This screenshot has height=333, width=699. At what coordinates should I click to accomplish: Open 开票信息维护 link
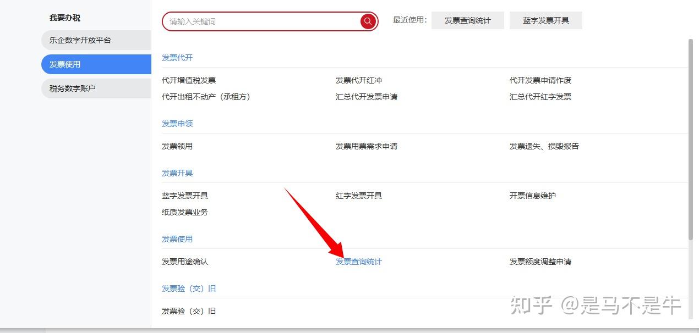click(533, 196)
